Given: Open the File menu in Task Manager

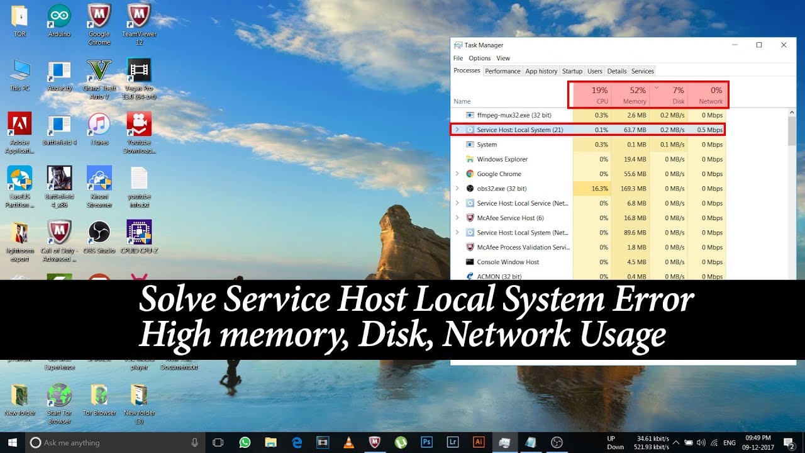Looking at the screenshot, I should (x=458, y=58).
